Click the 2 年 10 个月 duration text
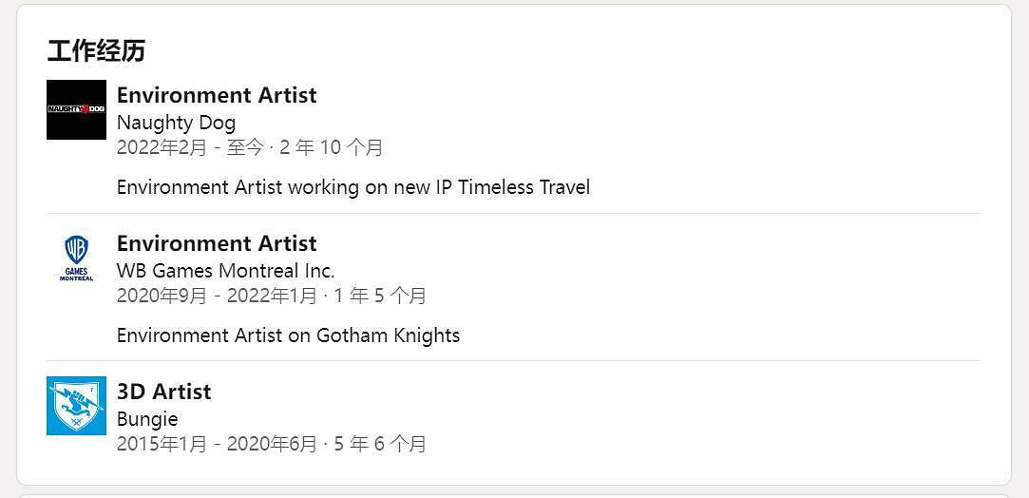Viewport: 1029px width, 498px height. 331,147
